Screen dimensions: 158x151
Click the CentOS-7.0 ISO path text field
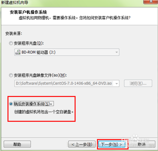[64, 83]
